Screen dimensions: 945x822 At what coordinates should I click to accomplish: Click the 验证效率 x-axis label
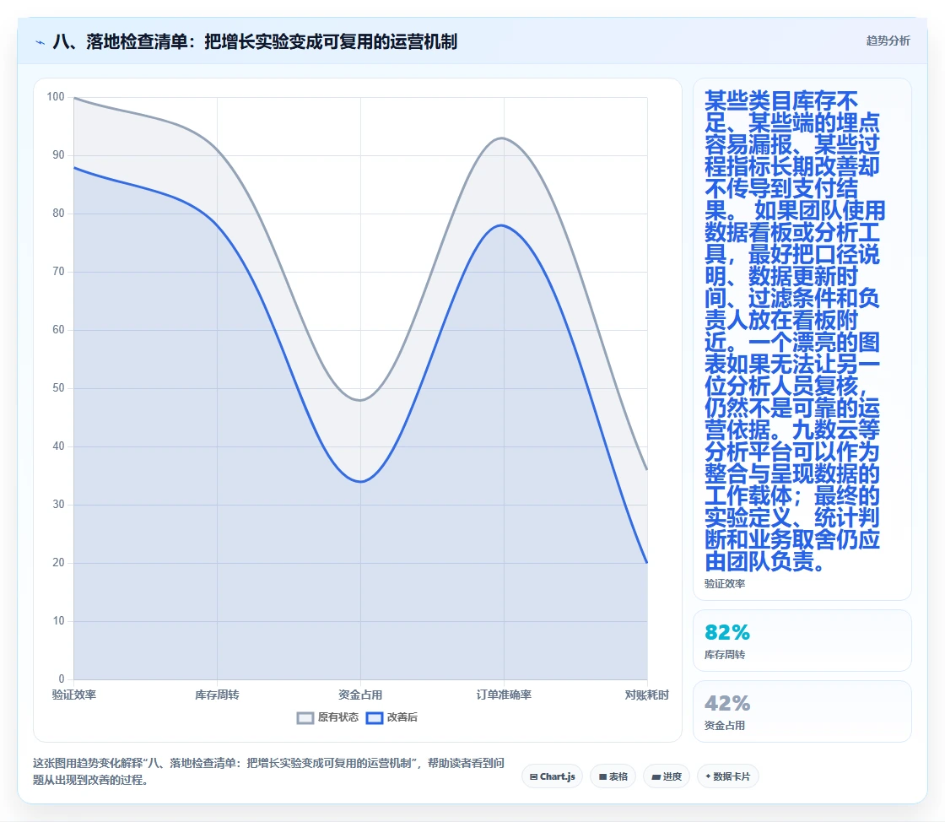(x=74, y=695)
